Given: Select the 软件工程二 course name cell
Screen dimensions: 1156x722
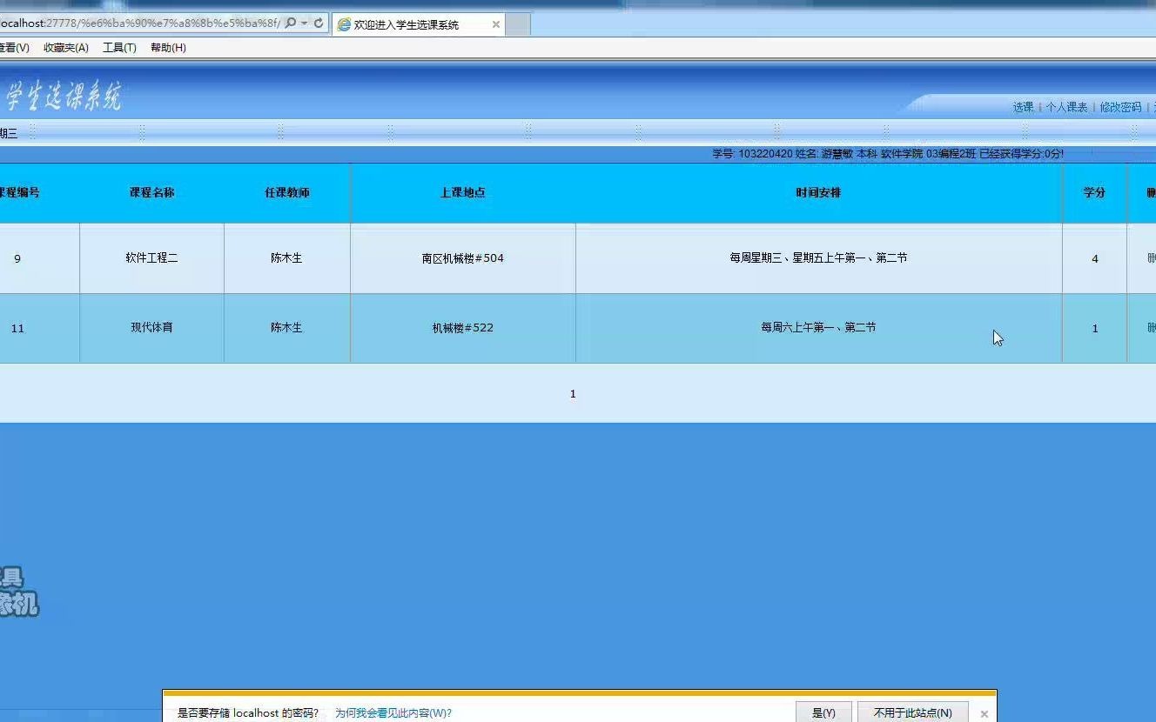Looking at the screenshot, I should 151,258.
